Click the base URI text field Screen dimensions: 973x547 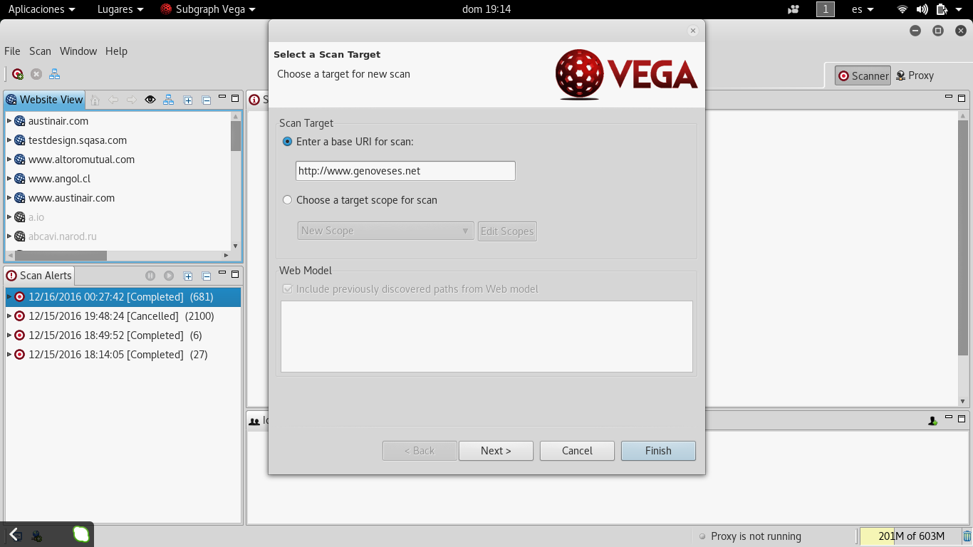click(x=405, y=171)
